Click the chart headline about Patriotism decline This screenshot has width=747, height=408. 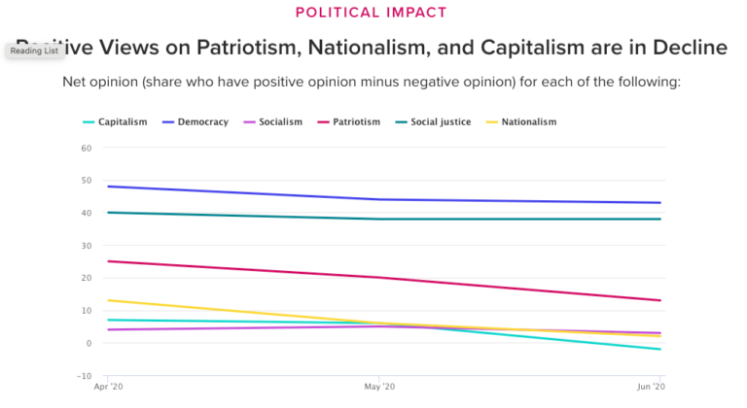point(372,48)
